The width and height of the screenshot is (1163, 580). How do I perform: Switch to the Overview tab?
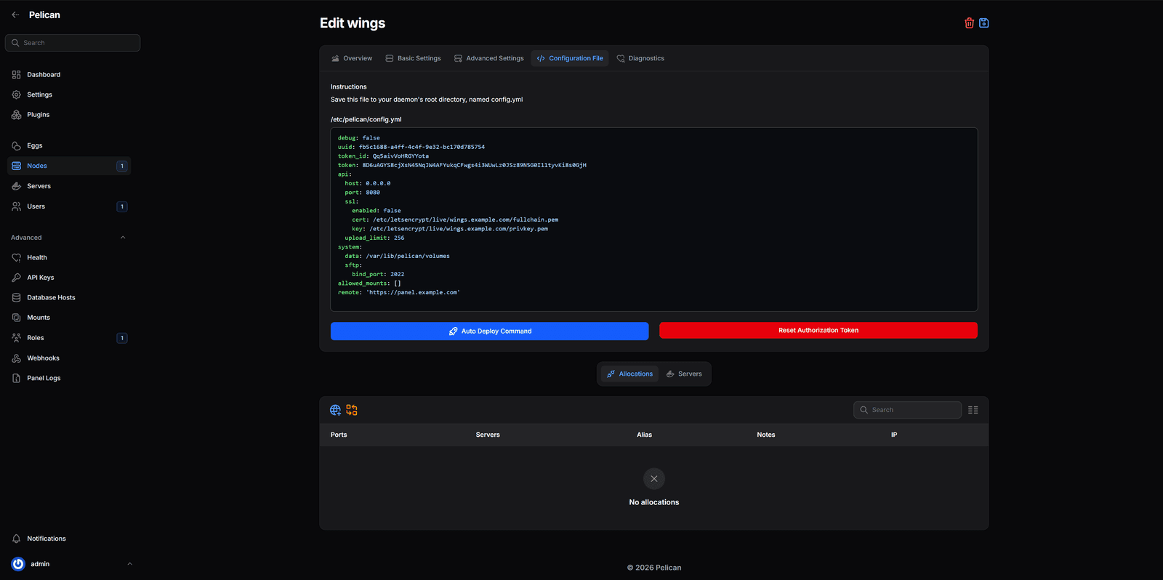352,58
